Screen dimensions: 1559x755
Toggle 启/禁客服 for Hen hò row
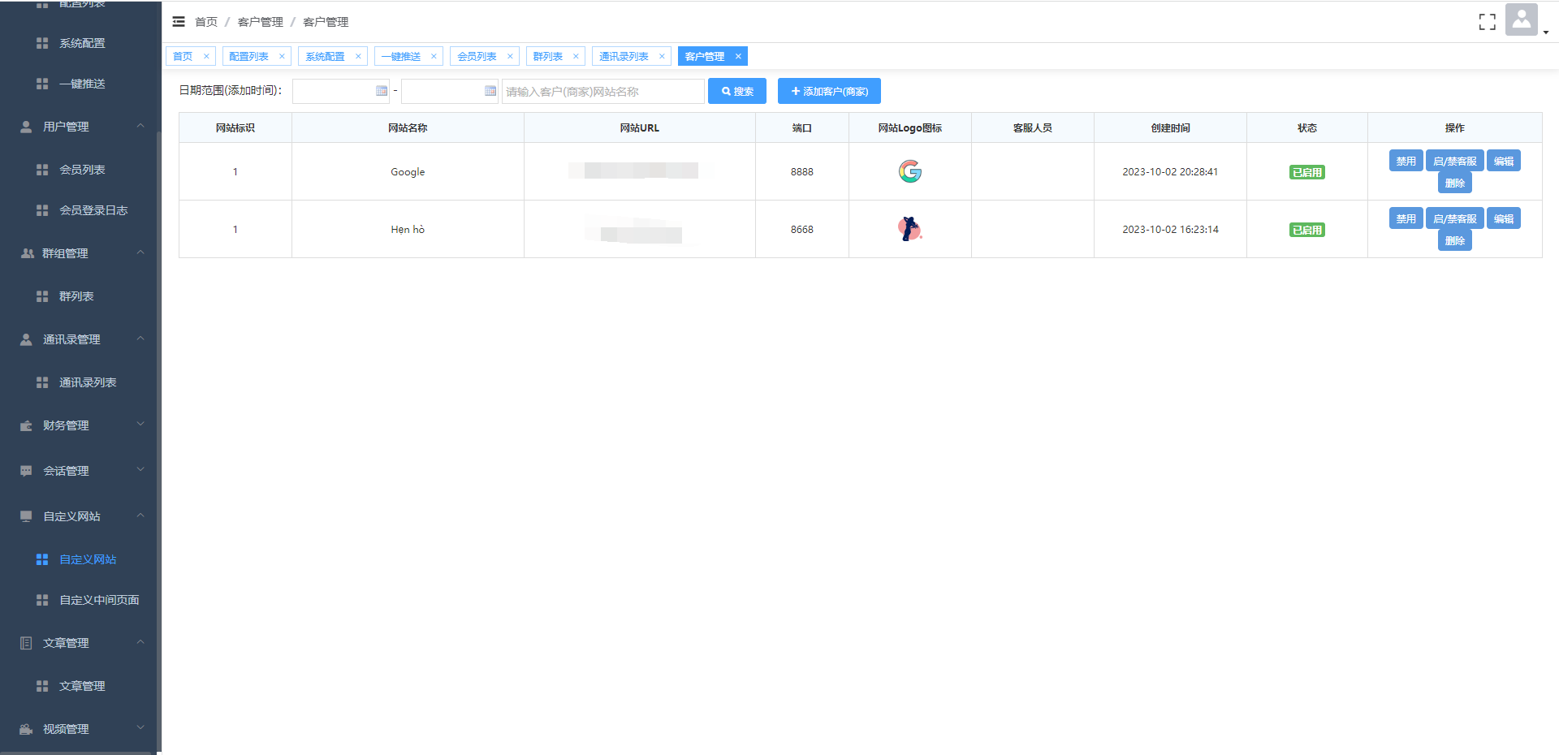[x=1454, y=218]
